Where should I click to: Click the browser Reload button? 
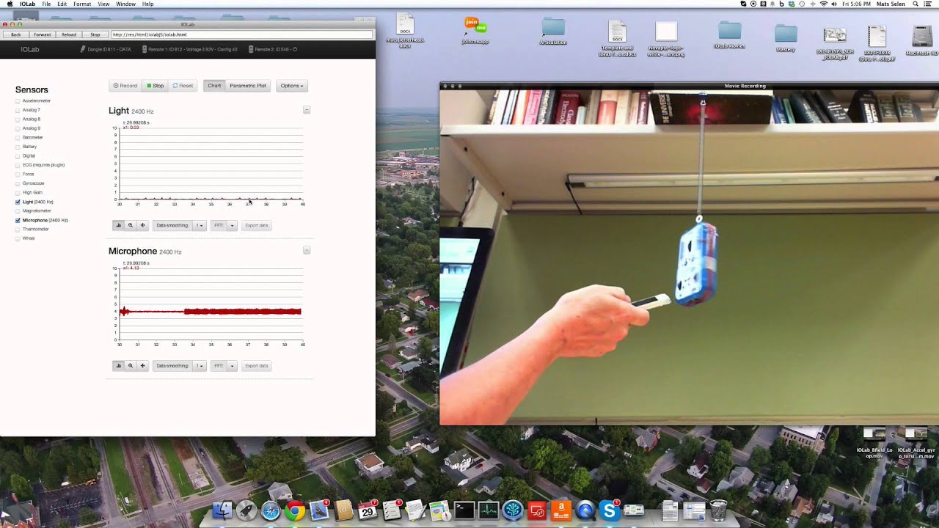(69, 34)
